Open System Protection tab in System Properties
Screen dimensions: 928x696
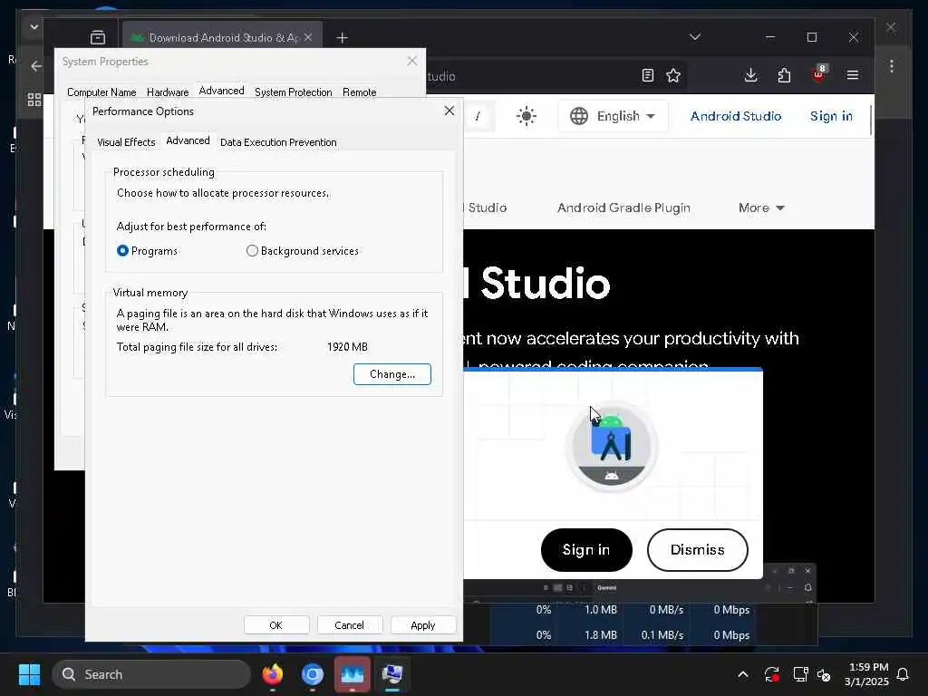(293, 92)
